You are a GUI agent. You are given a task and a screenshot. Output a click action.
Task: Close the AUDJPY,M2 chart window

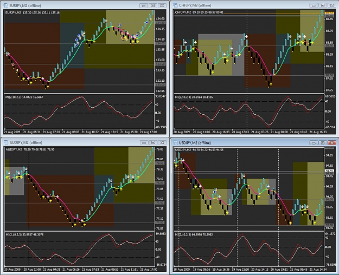pos(162,142)
